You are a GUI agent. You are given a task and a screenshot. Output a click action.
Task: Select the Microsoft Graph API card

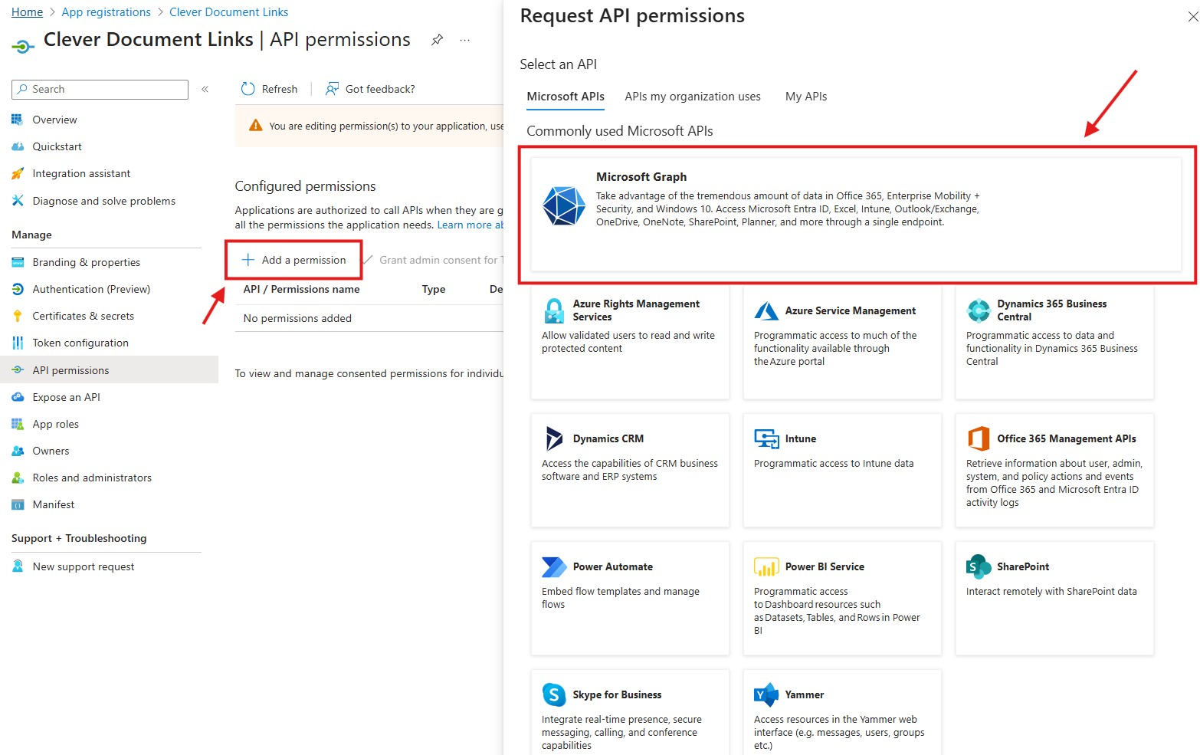coord(856,215)
